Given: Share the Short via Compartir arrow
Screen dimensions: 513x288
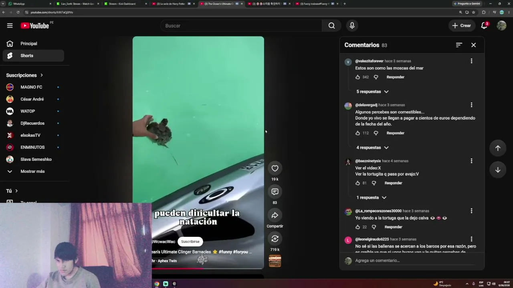Looking at the screenshot, I should [275, 215].
